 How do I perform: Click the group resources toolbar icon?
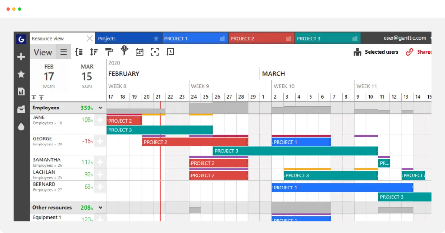coord(79,52)
